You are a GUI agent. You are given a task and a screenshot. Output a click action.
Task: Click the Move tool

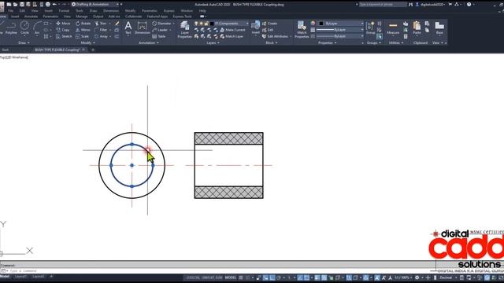(x=63, y=24)
